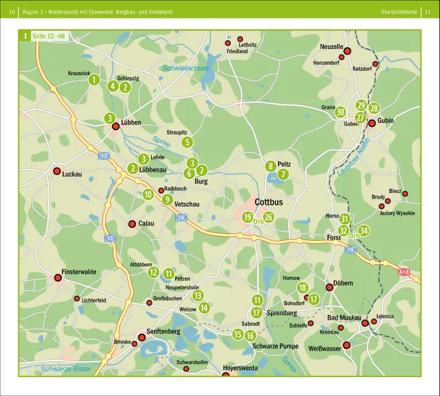Viewport: 440px width, 396px height.
Task: Click marker 11 above Spremberg
Action: [x=257, y=300]
